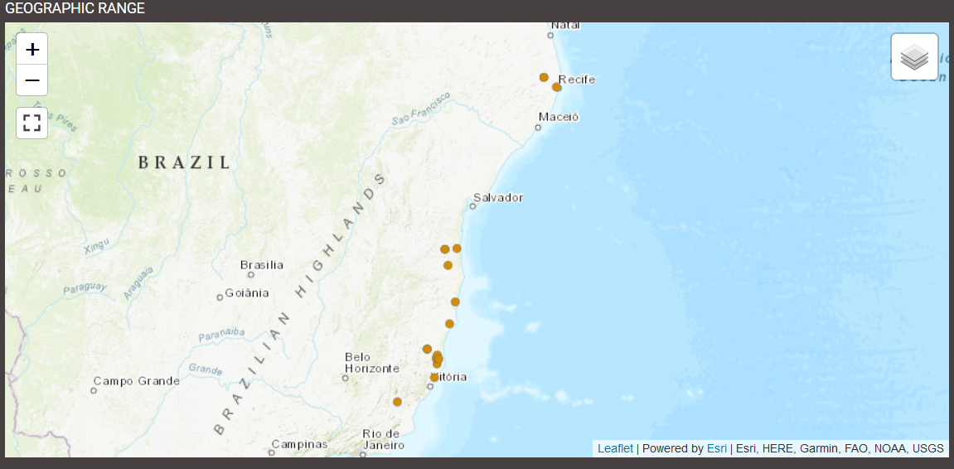Click the marker directly below the Salvador pair
The image size is (954, 469).
[x=448, y=265]
